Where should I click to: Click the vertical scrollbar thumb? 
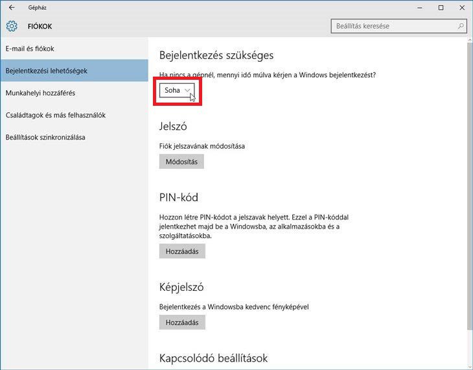tap(468, 188)
